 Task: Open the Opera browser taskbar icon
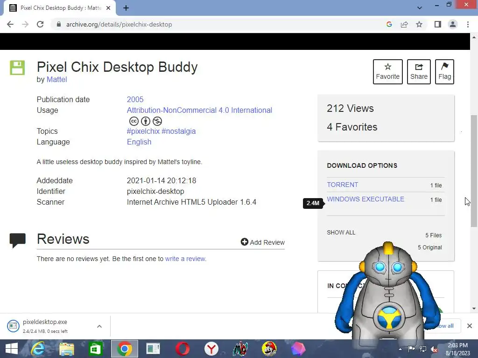point(183,349)
